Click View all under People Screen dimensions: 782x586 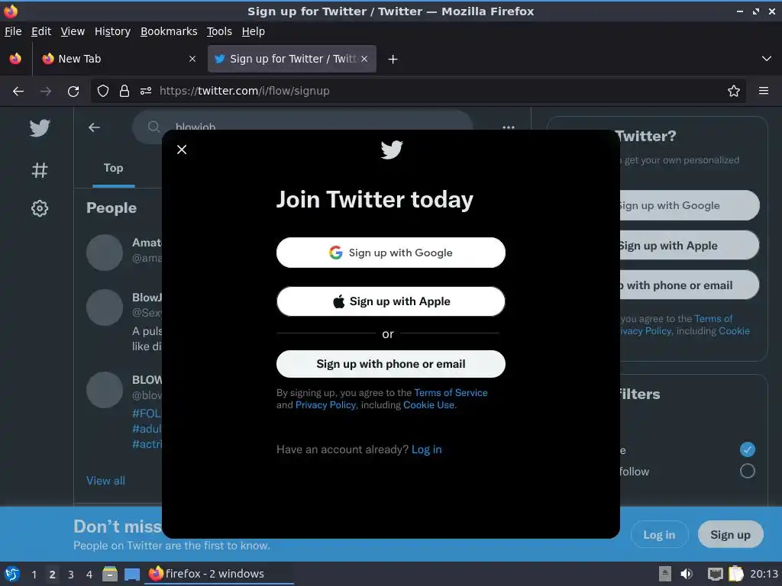pos(105,481)
